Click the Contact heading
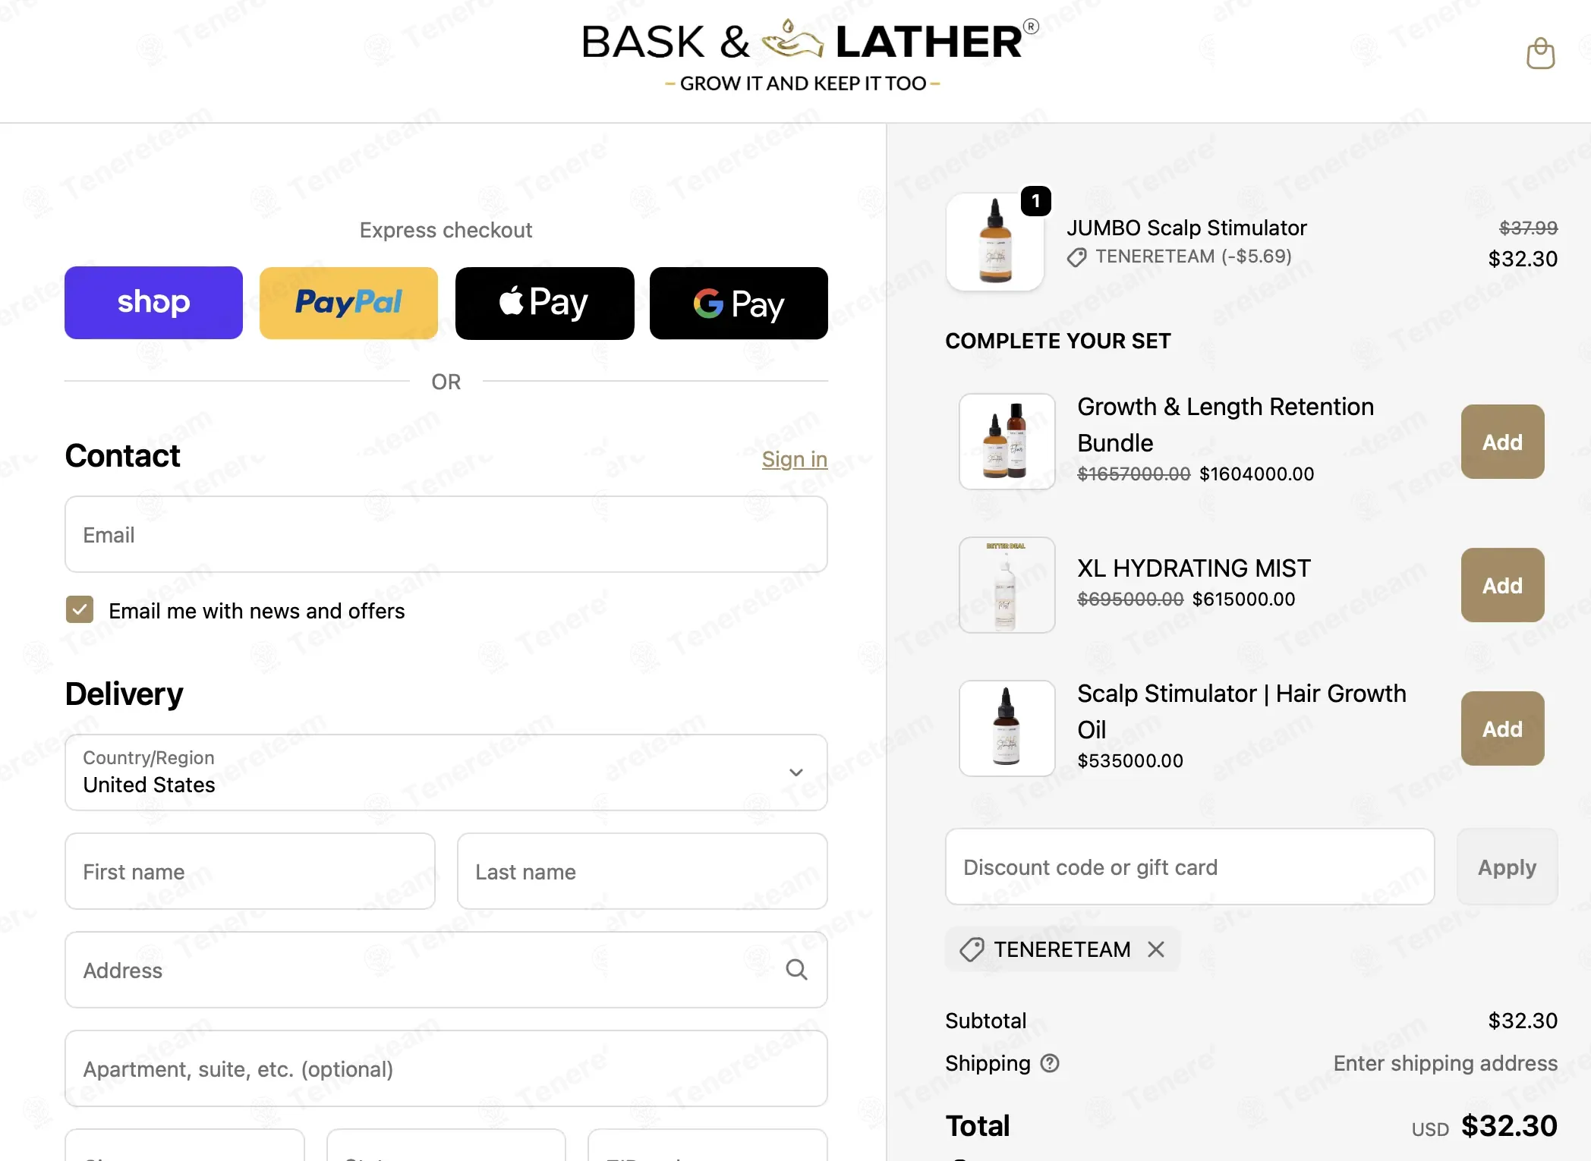 [122, 455]
